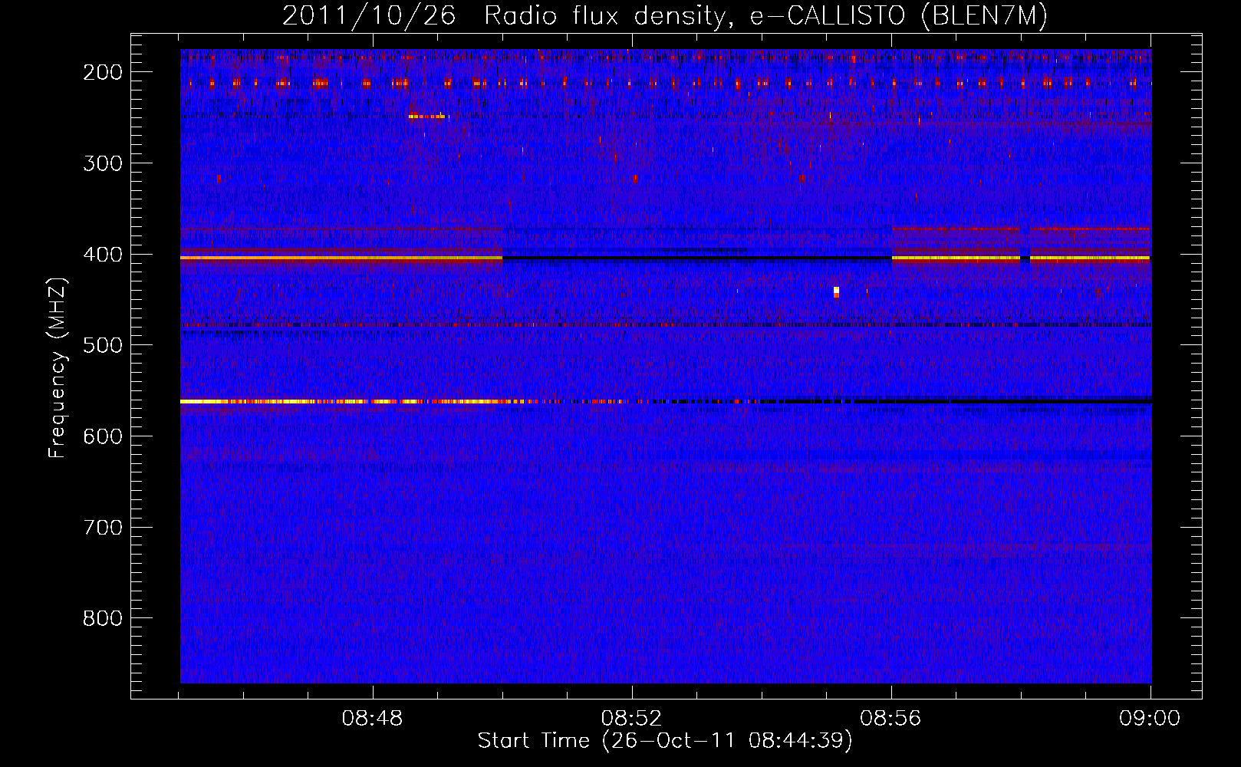Click the 700 frequency tick label
Screen dimensions: 1241x767
coord(103,528)
